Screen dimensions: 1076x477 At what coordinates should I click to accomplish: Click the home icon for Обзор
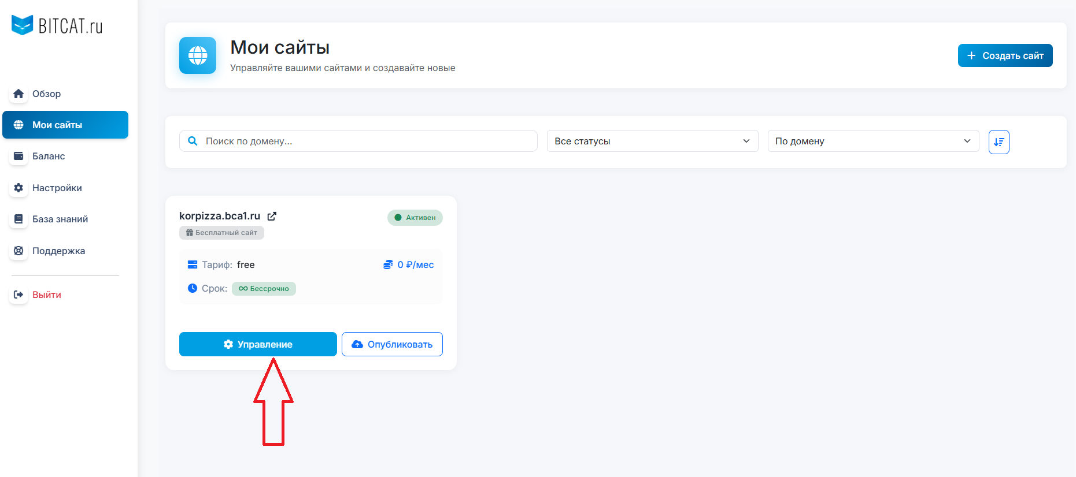19,94
